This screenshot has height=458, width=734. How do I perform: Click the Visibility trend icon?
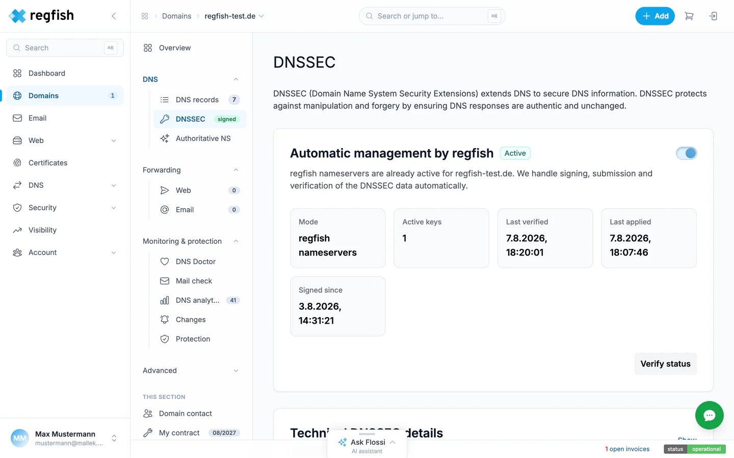click(17, 230)
